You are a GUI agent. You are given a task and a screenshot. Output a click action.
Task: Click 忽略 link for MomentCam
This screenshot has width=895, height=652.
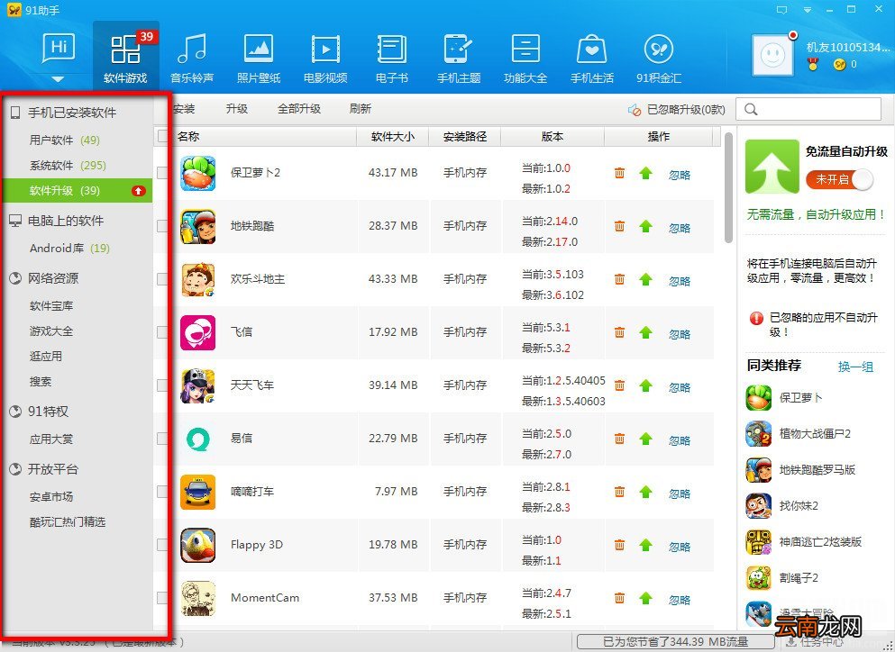pyautogui.click(x=680, y=600)
